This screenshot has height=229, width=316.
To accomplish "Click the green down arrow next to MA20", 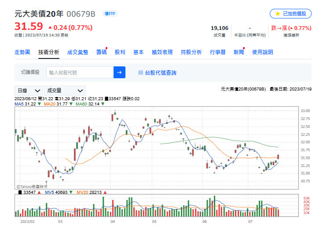I will click(x=71, y=104).
